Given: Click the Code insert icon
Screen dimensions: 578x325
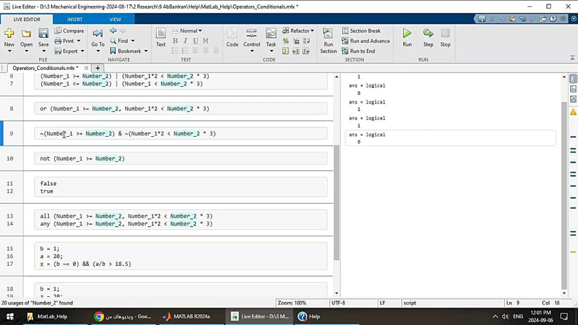Looking at the screenshot, I should click(232, 33).
